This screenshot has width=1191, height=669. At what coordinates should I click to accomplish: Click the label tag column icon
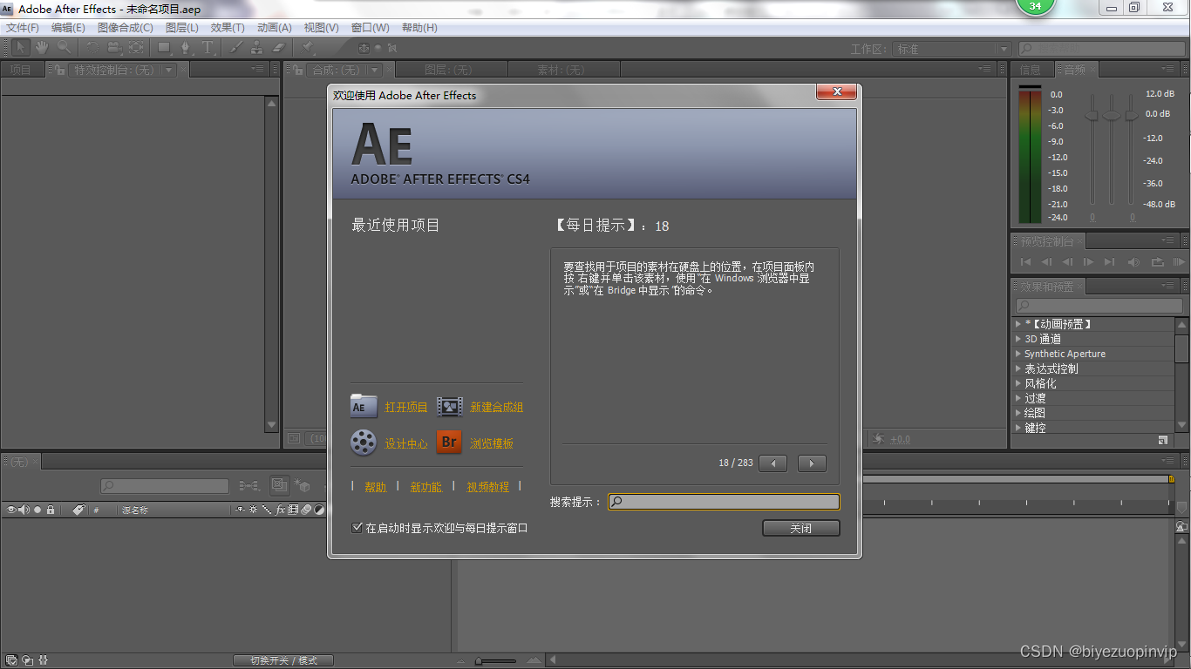(78, 510)
